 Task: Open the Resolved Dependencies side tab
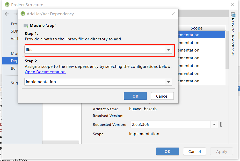[x=233, y=36]
